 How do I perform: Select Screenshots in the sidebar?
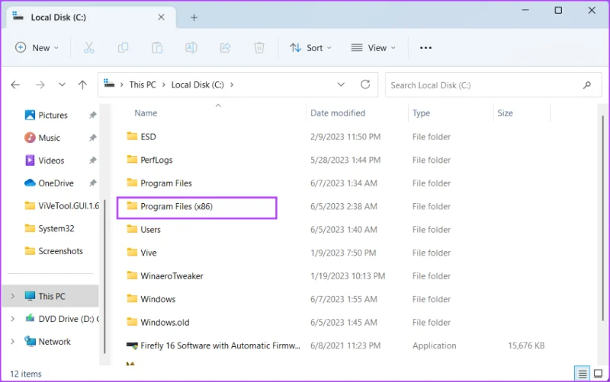point(53,251)
